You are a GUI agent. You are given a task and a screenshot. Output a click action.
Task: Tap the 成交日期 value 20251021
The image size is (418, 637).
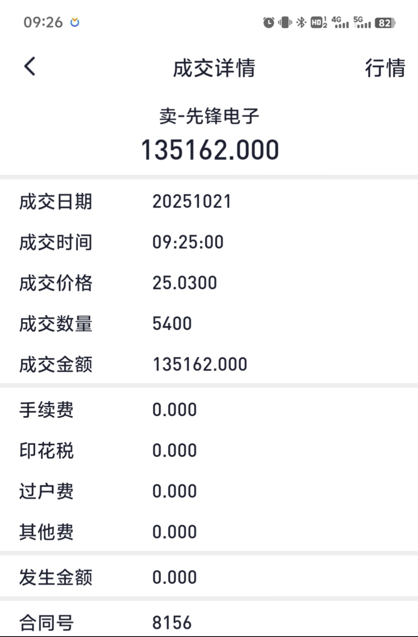pyautogui.click(x=192, y=202)
